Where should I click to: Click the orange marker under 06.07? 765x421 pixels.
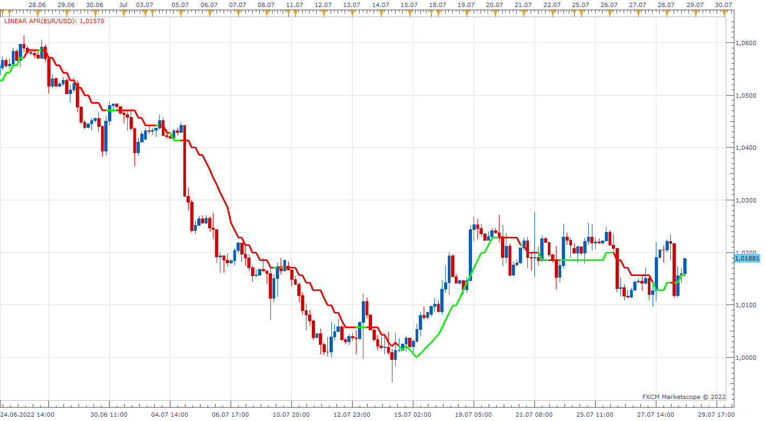click(209, 12)
